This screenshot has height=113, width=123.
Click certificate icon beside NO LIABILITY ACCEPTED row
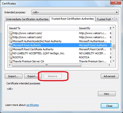[11, 53]
